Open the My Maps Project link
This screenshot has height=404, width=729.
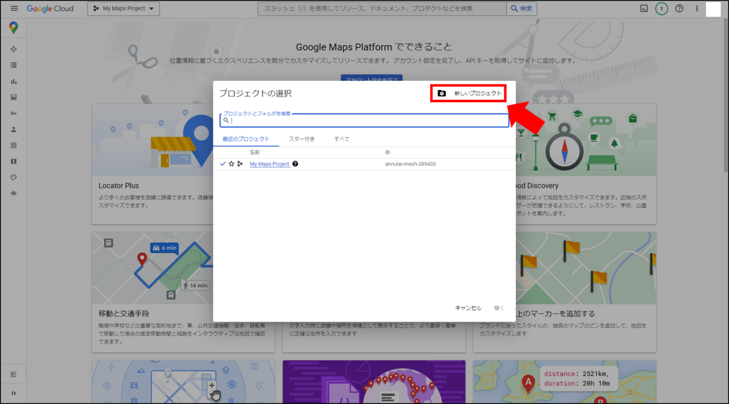(269, 164)
